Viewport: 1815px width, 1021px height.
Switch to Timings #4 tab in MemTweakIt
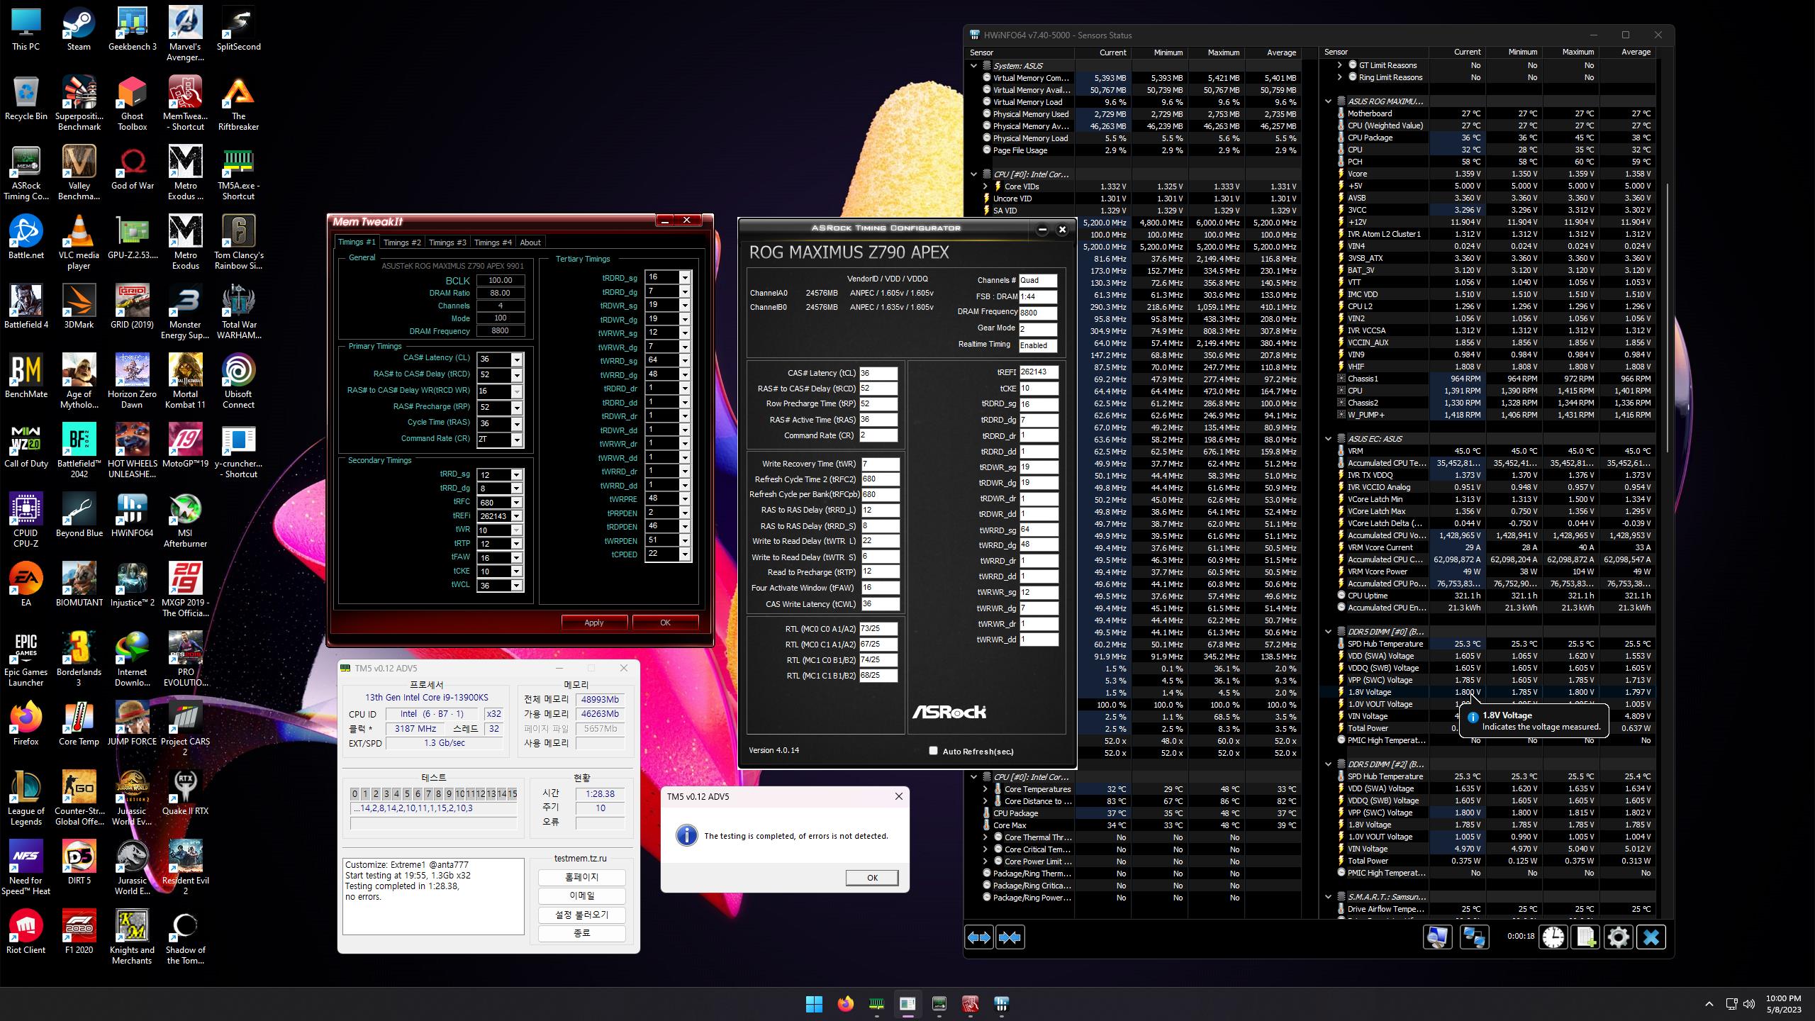click(x=493, y=242)
